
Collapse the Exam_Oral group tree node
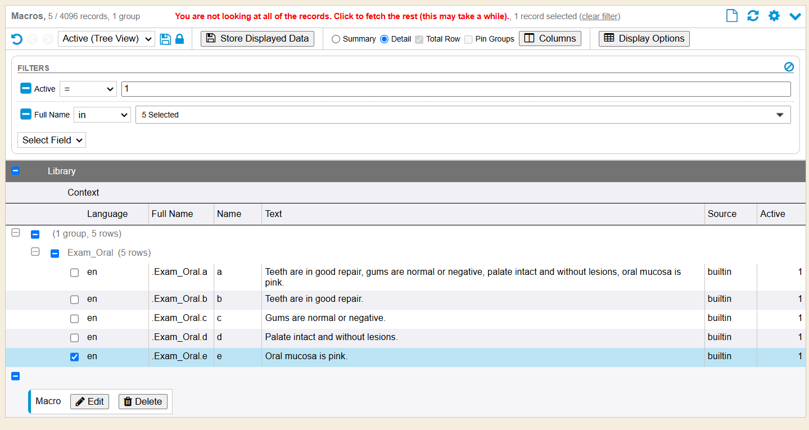tap(35, 252)
